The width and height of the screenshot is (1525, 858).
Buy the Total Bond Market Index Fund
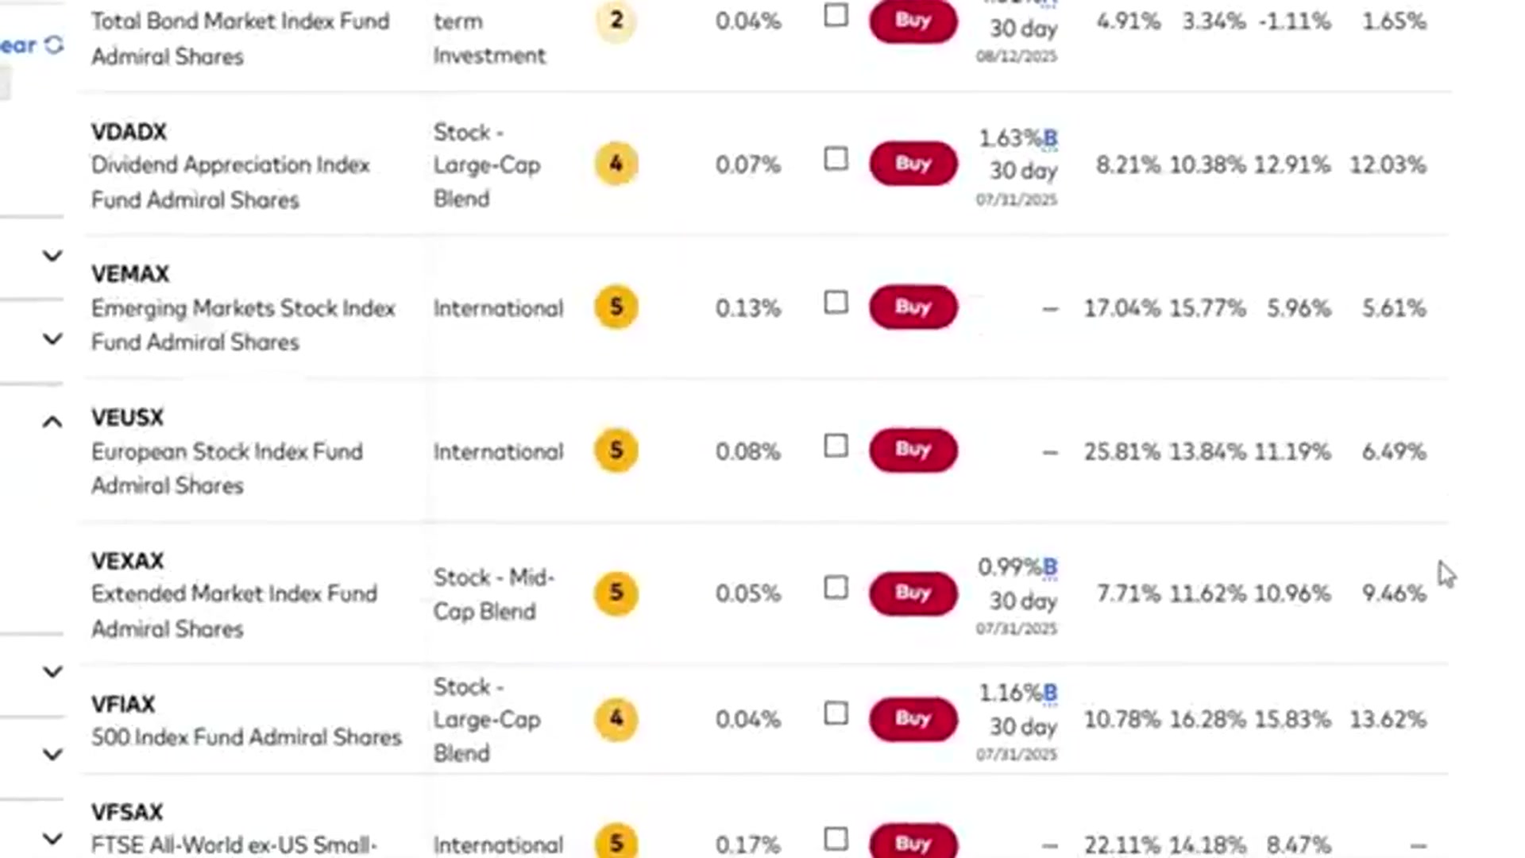point(913,21)
